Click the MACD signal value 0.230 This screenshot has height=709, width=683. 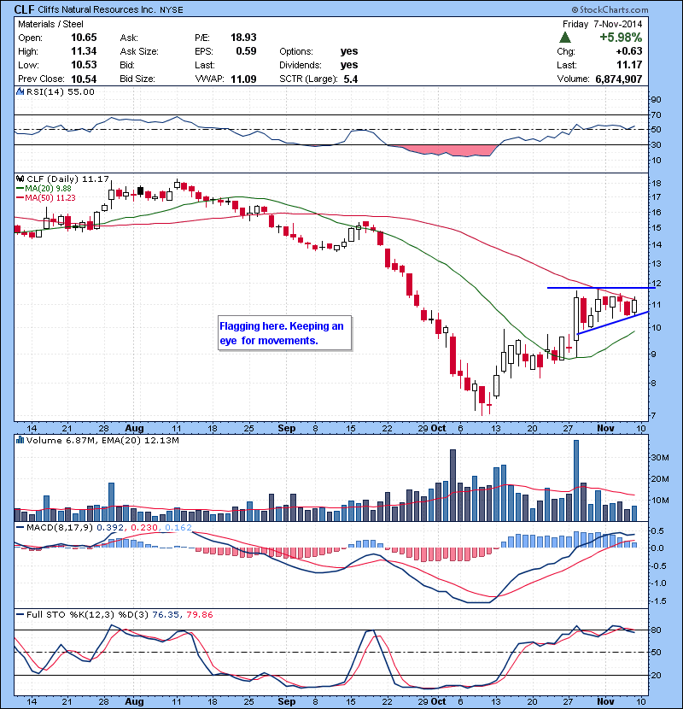click(144, 528)
